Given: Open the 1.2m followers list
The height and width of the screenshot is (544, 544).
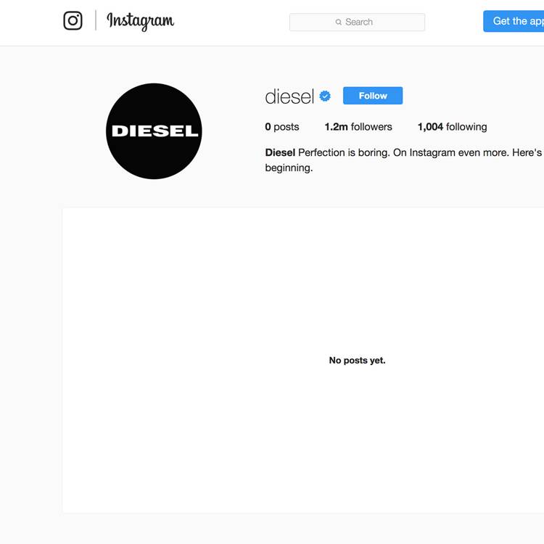Looking at the screenshot, I should [x=358, y=127].
